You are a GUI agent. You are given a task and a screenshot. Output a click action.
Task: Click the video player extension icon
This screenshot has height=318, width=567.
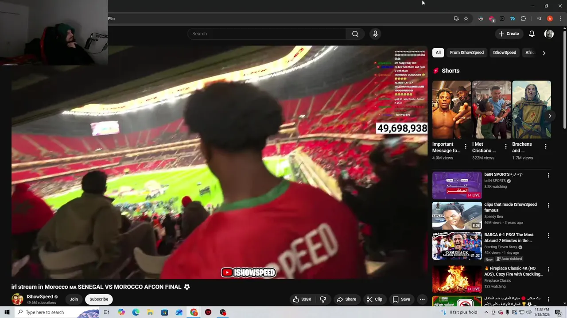click(502, 19)
